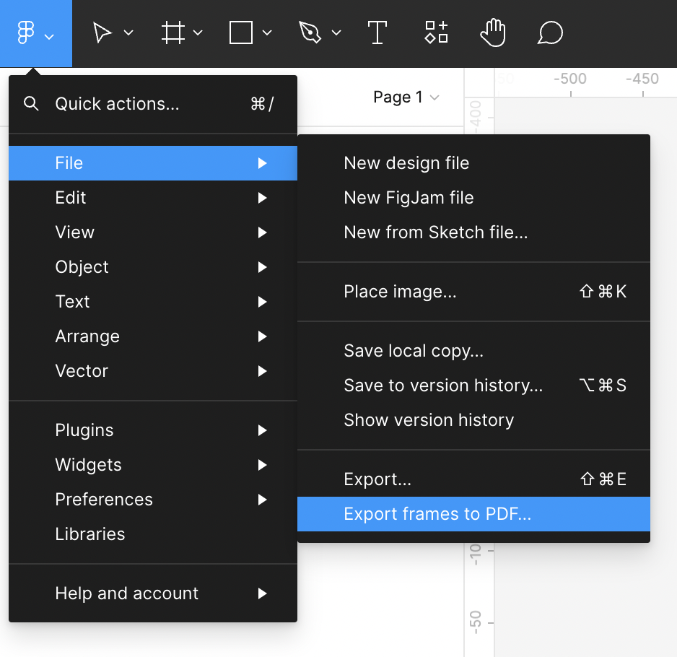
Task: Open the Text menu
Action: 153,302
